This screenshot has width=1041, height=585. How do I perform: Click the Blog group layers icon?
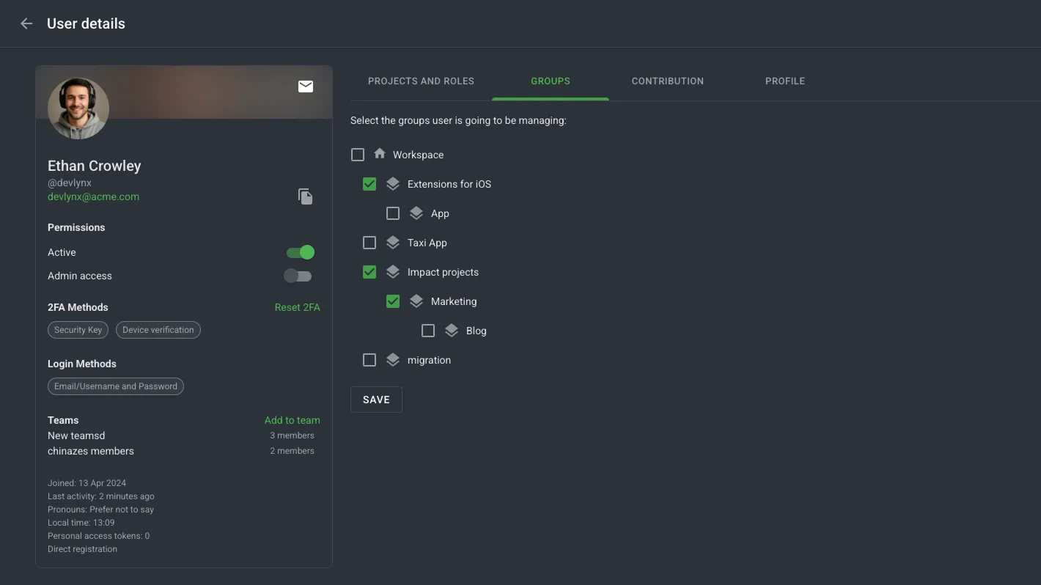452,331
